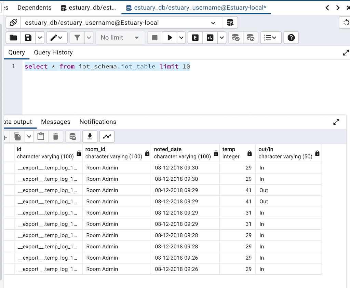Open the Notifications tab
This screenshot has height=288, width=350.
click(x=98, y=122)
